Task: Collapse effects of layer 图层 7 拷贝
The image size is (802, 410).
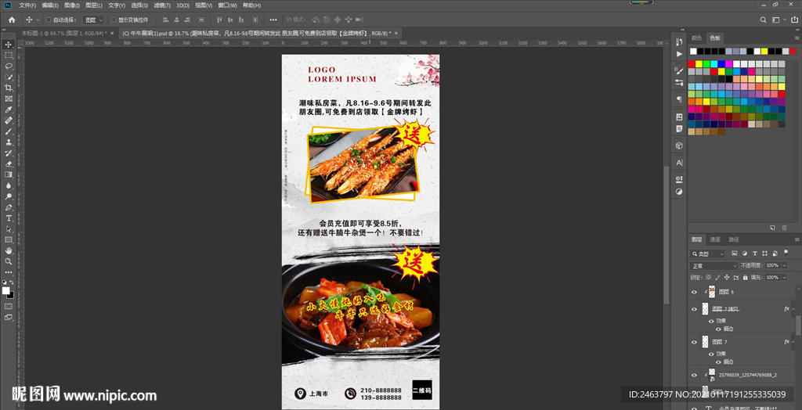Action: click(793, 309)
